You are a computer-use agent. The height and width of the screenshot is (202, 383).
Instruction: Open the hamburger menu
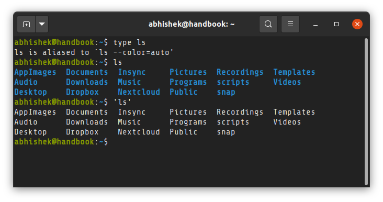[290, 24]
